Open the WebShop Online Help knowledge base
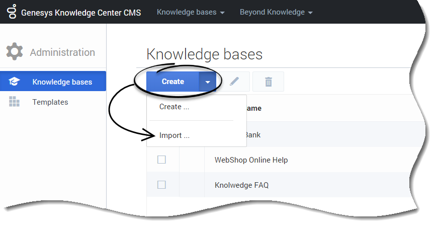The height and width of the screenshot is (225, 434). (251, 160)
